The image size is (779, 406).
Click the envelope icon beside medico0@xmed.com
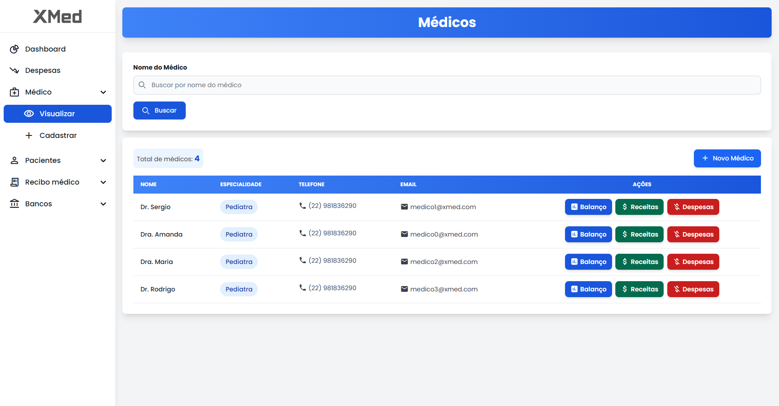tap(404, 234)
